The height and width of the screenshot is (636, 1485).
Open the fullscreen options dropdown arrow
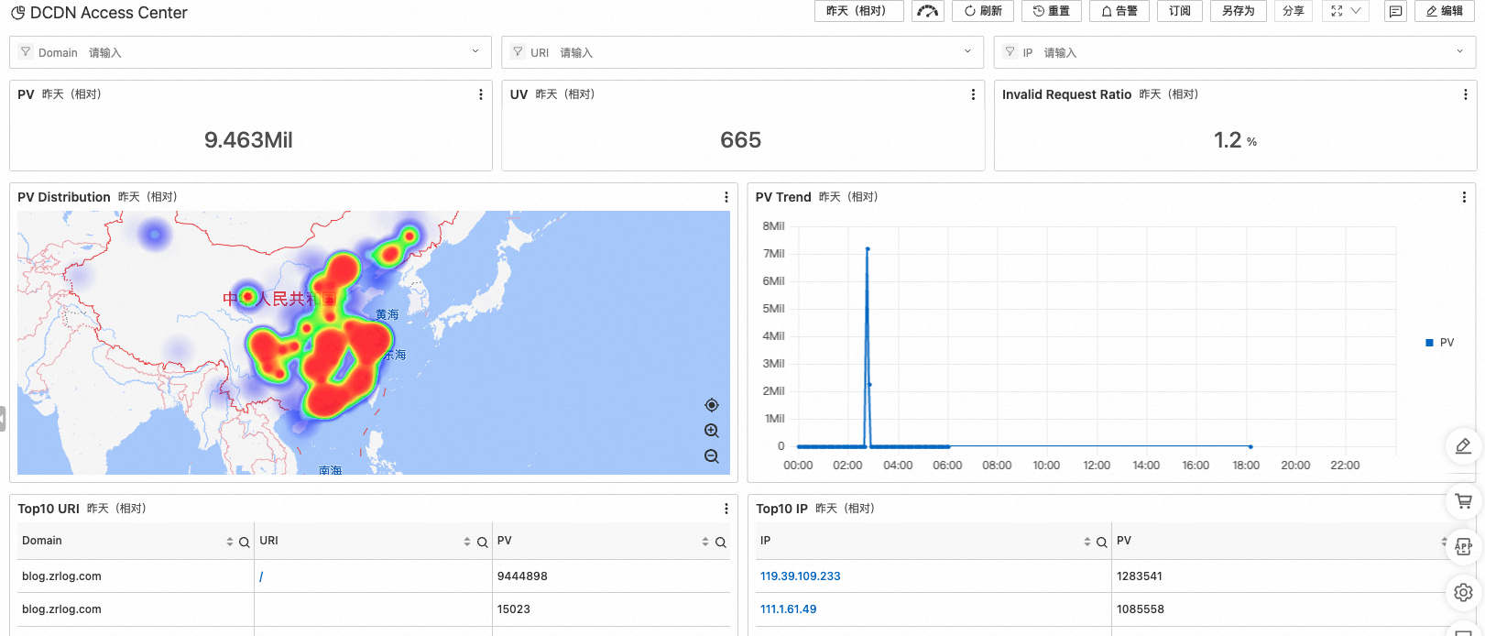[1356, 11]
